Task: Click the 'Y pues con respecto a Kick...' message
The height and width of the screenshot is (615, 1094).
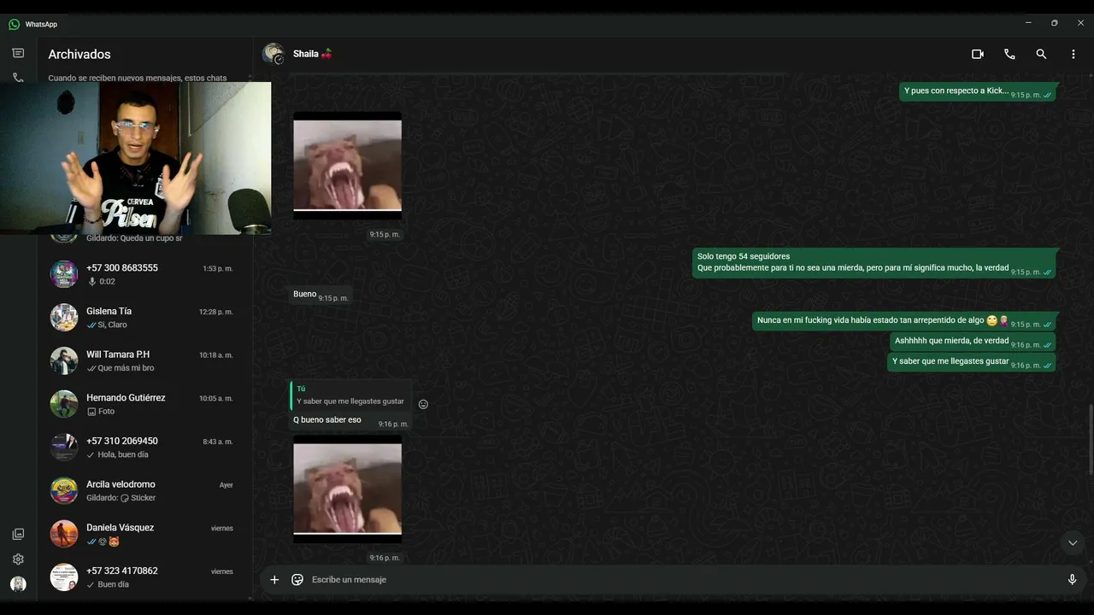Action: pos(978,91)
